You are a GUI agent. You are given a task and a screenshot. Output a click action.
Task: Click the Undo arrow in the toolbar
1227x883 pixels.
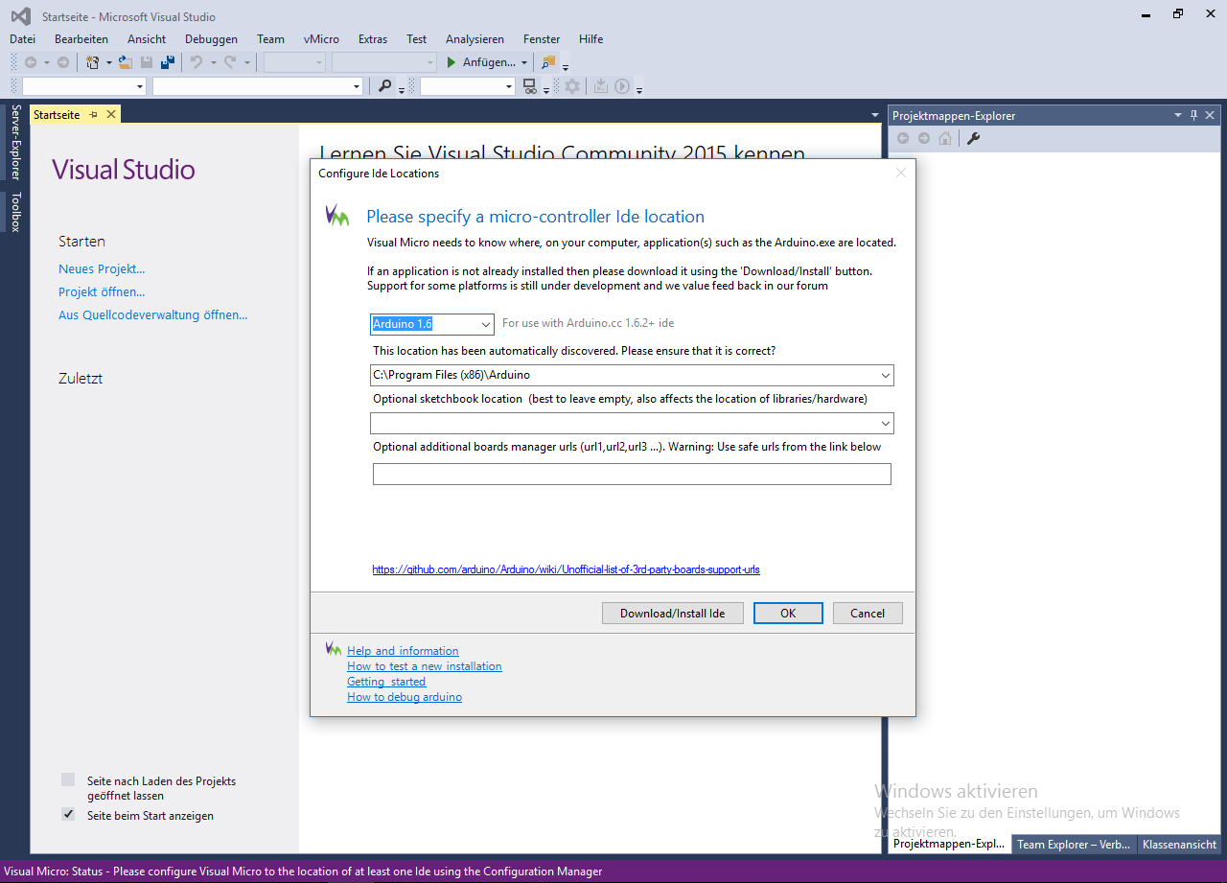197,62
